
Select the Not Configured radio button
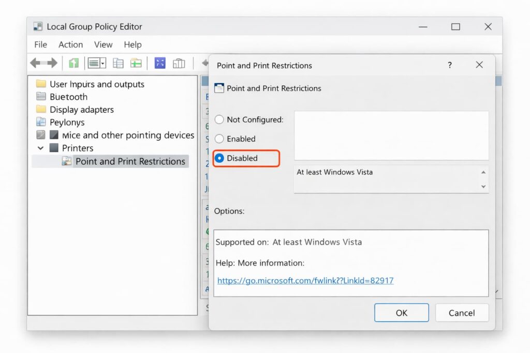(219, 119)
